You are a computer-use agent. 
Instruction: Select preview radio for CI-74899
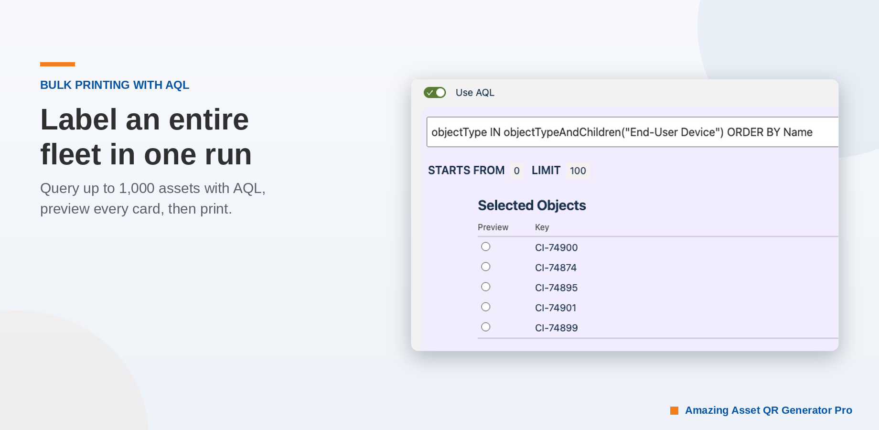coord(486,327)
